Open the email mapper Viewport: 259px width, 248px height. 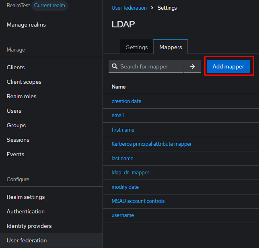tap(117, 115)
